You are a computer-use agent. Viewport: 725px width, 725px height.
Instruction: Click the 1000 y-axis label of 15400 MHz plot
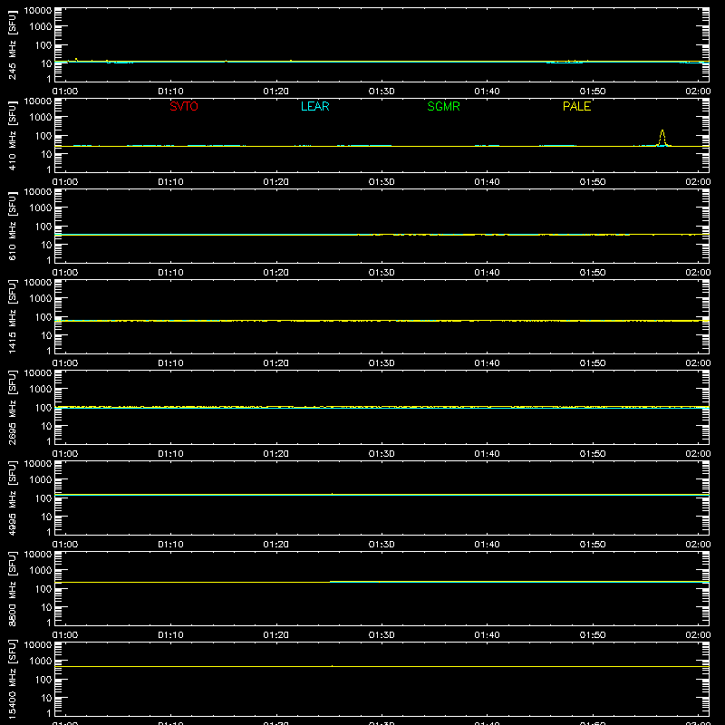pyautogui.click(x=41, y=662)
